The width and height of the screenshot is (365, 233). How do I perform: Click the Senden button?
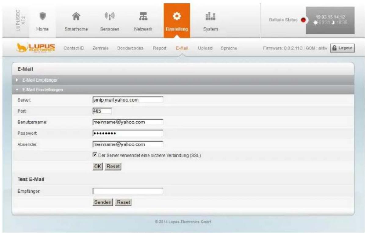103,202
